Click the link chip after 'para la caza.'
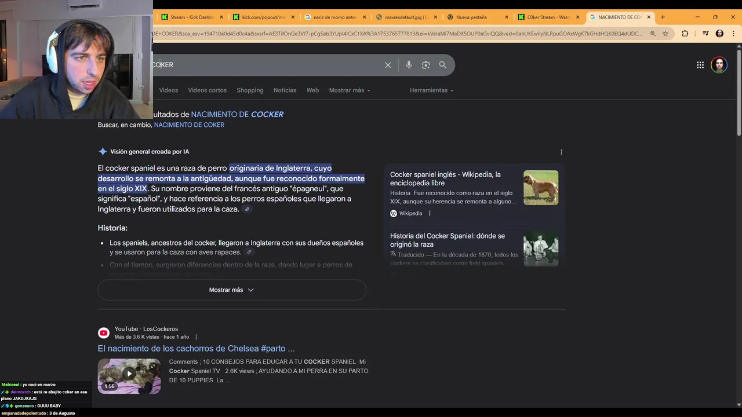The image size is (742, 417). (247, 210)
